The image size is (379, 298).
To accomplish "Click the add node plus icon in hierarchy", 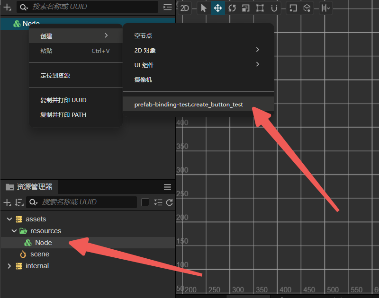I will click(x=7, y=7).
